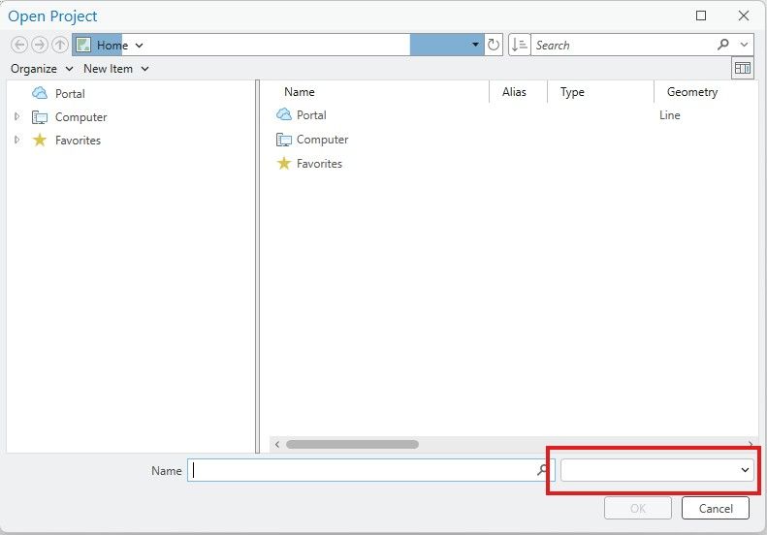Click the search magnifier icon
The width and height of the screenshot is (767, 535).
click(x=723, y=45)
